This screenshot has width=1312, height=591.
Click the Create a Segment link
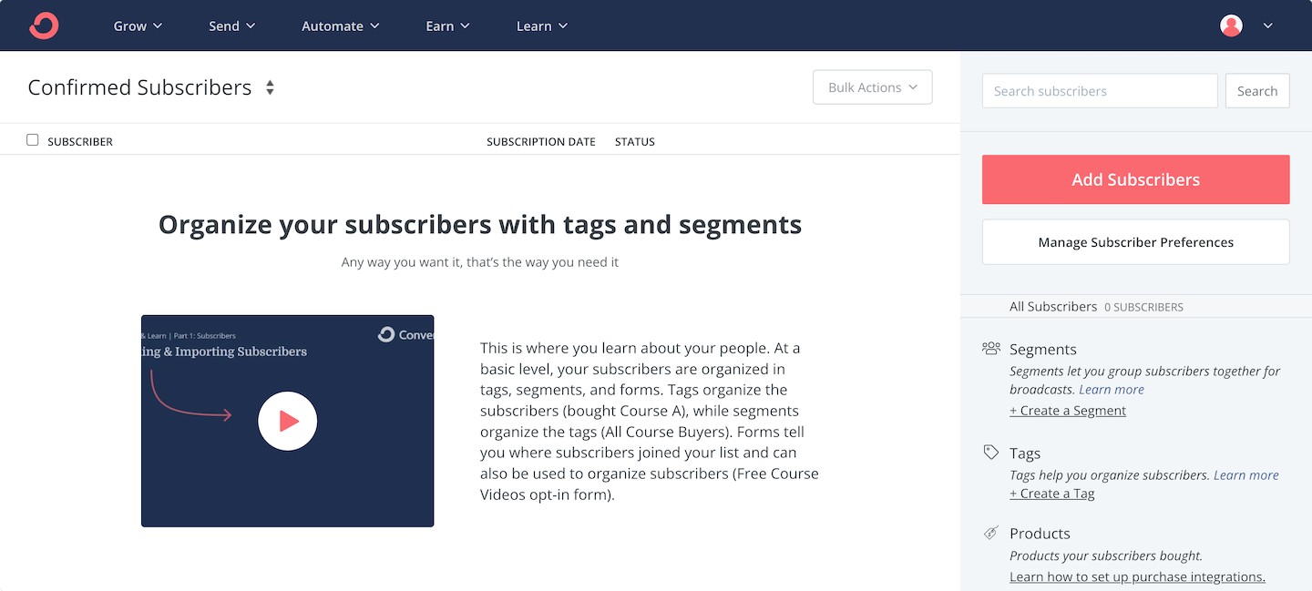pyautogui.click(x=1068, y=411)
